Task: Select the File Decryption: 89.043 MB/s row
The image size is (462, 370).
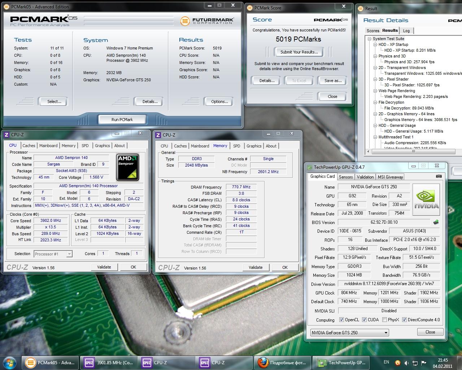Action: click(409, 108)
